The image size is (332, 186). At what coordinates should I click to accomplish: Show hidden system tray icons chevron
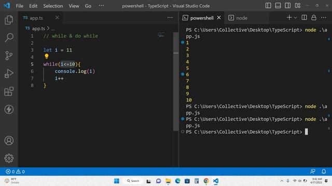282,181
